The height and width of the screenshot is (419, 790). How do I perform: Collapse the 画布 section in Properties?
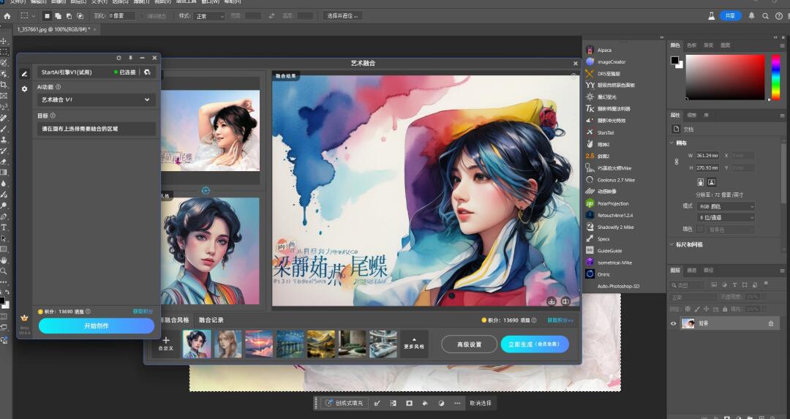pyautogui.click(x=671, y=143)
